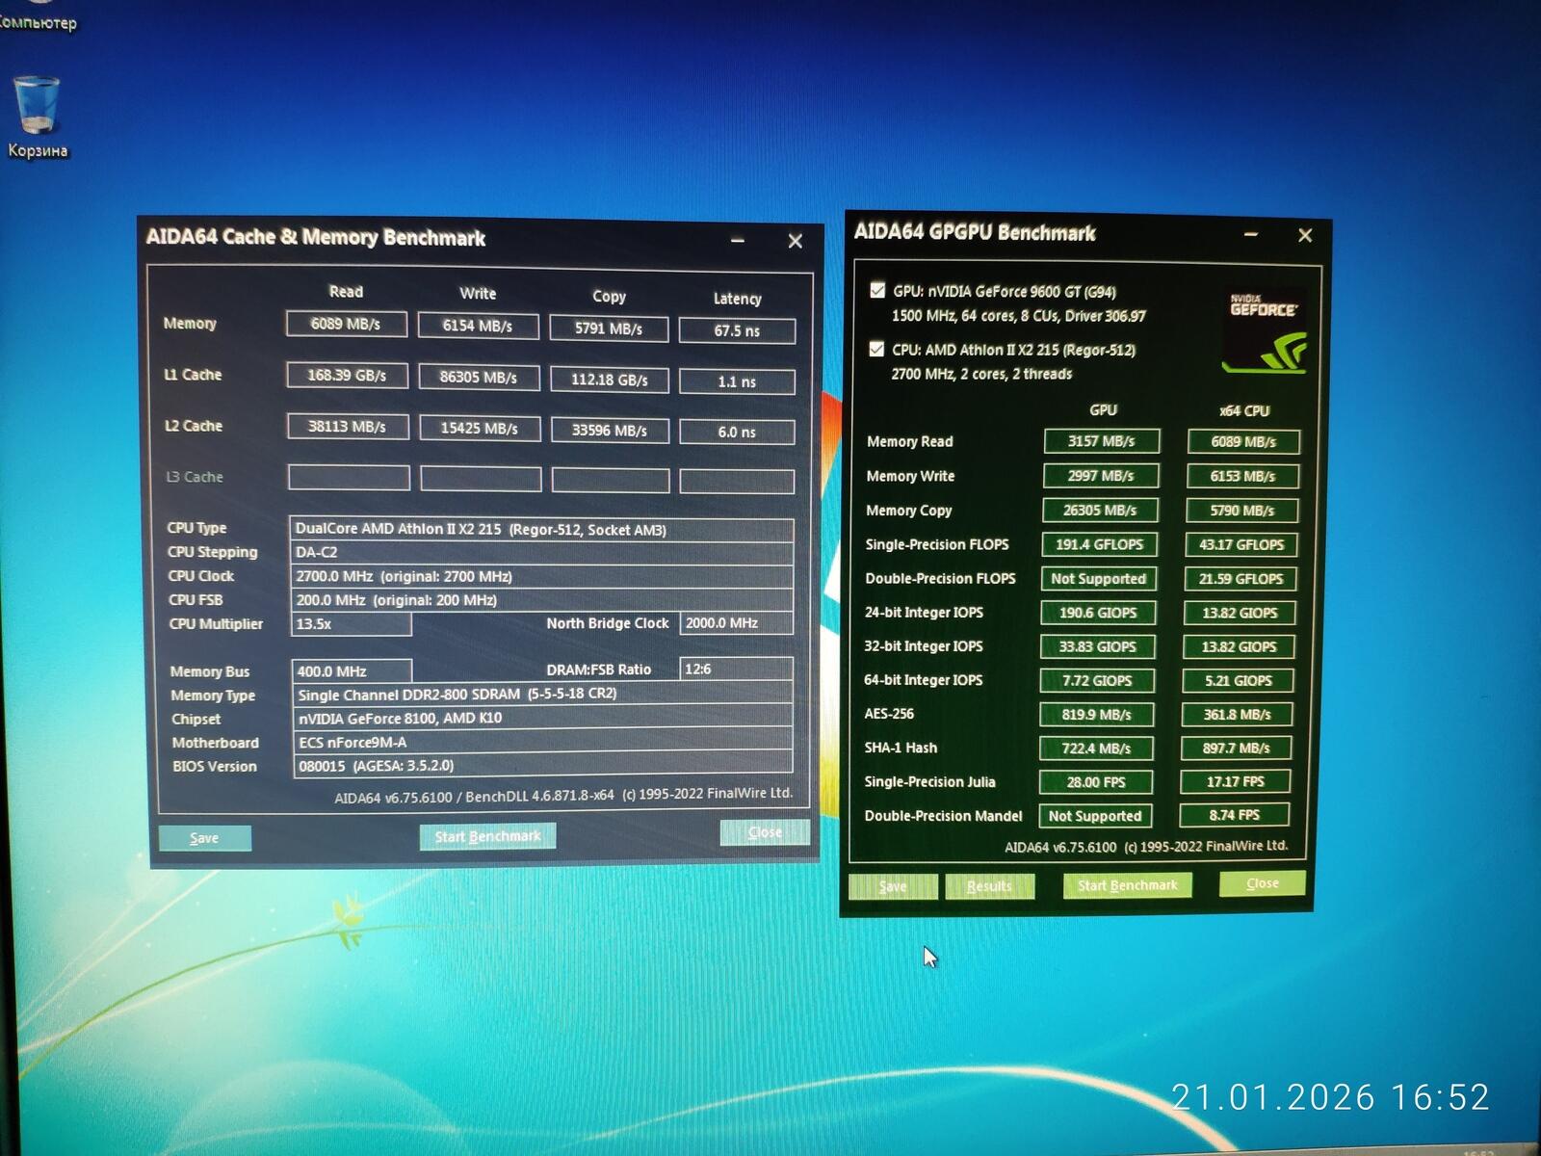Click x64 CPU Memory Write value 6153 MB/s
The height and width of the screenshot is (1156, 1541).
point(1242,476)
